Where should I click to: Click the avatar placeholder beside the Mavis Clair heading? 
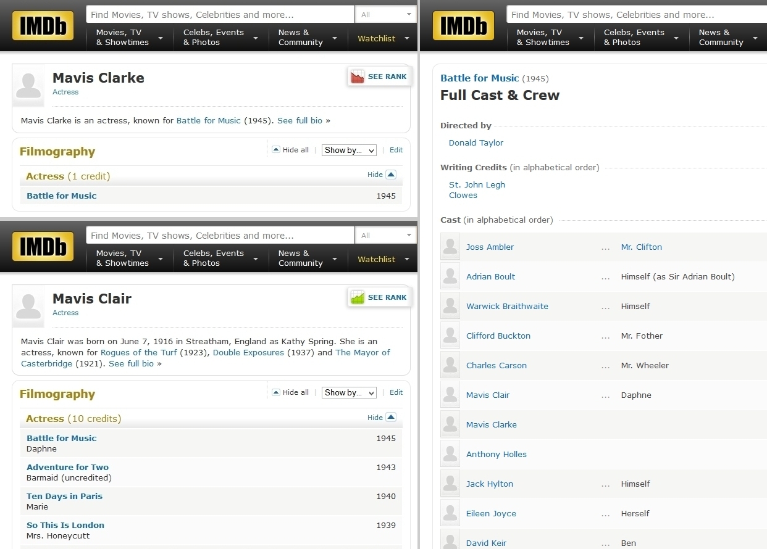coord(28,307)
